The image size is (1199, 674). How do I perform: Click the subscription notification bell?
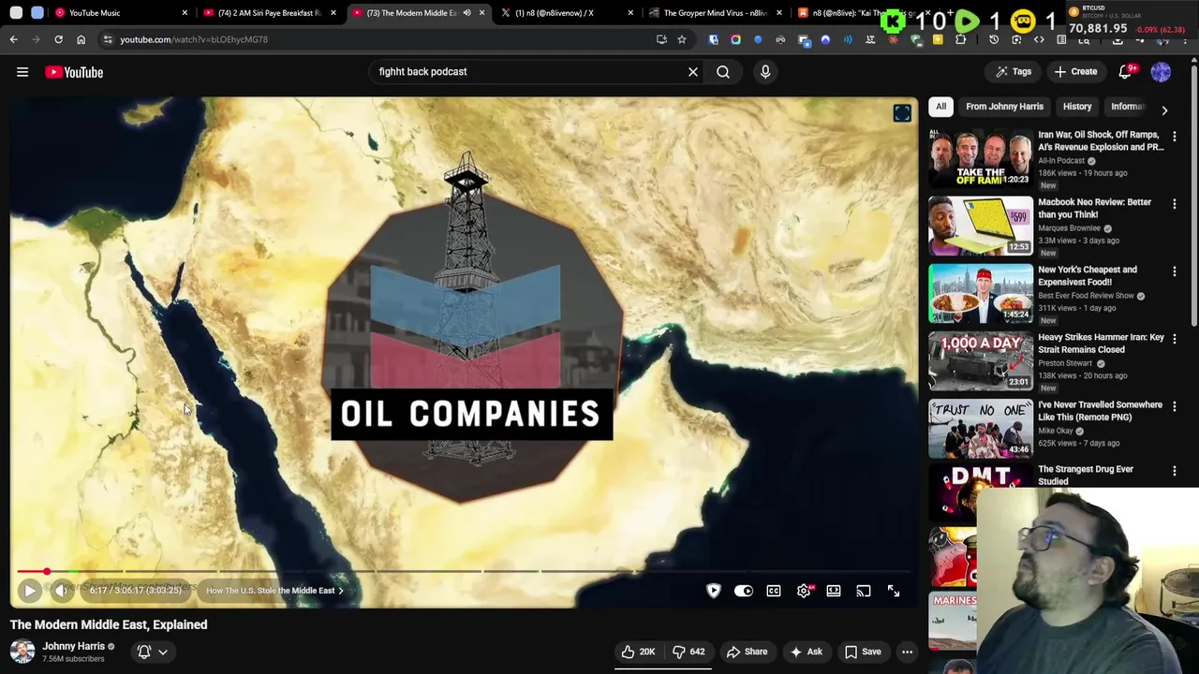pyautogui.click(x=144, y=652)
